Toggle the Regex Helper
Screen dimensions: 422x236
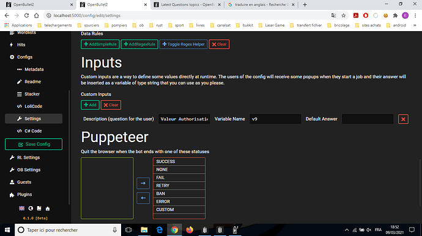[x=183, y=45]
